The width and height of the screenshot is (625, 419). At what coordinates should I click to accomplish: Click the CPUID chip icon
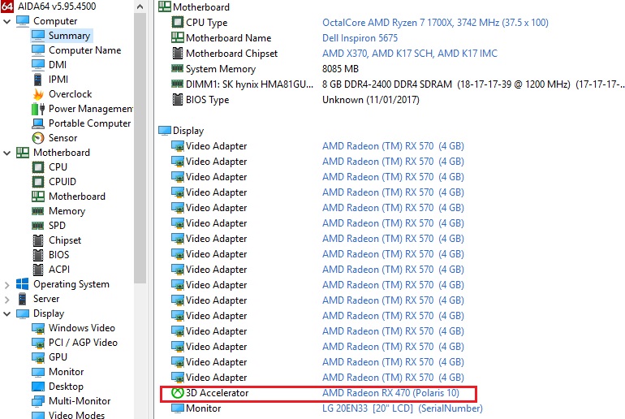(x=38, y=182)
